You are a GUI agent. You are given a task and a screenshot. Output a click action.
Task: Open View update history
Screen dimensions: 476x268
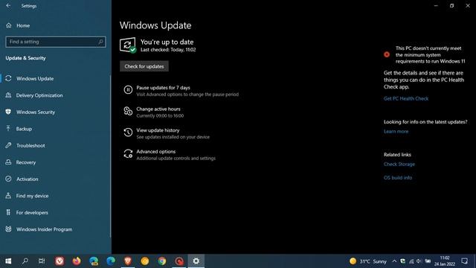(158, 130)
